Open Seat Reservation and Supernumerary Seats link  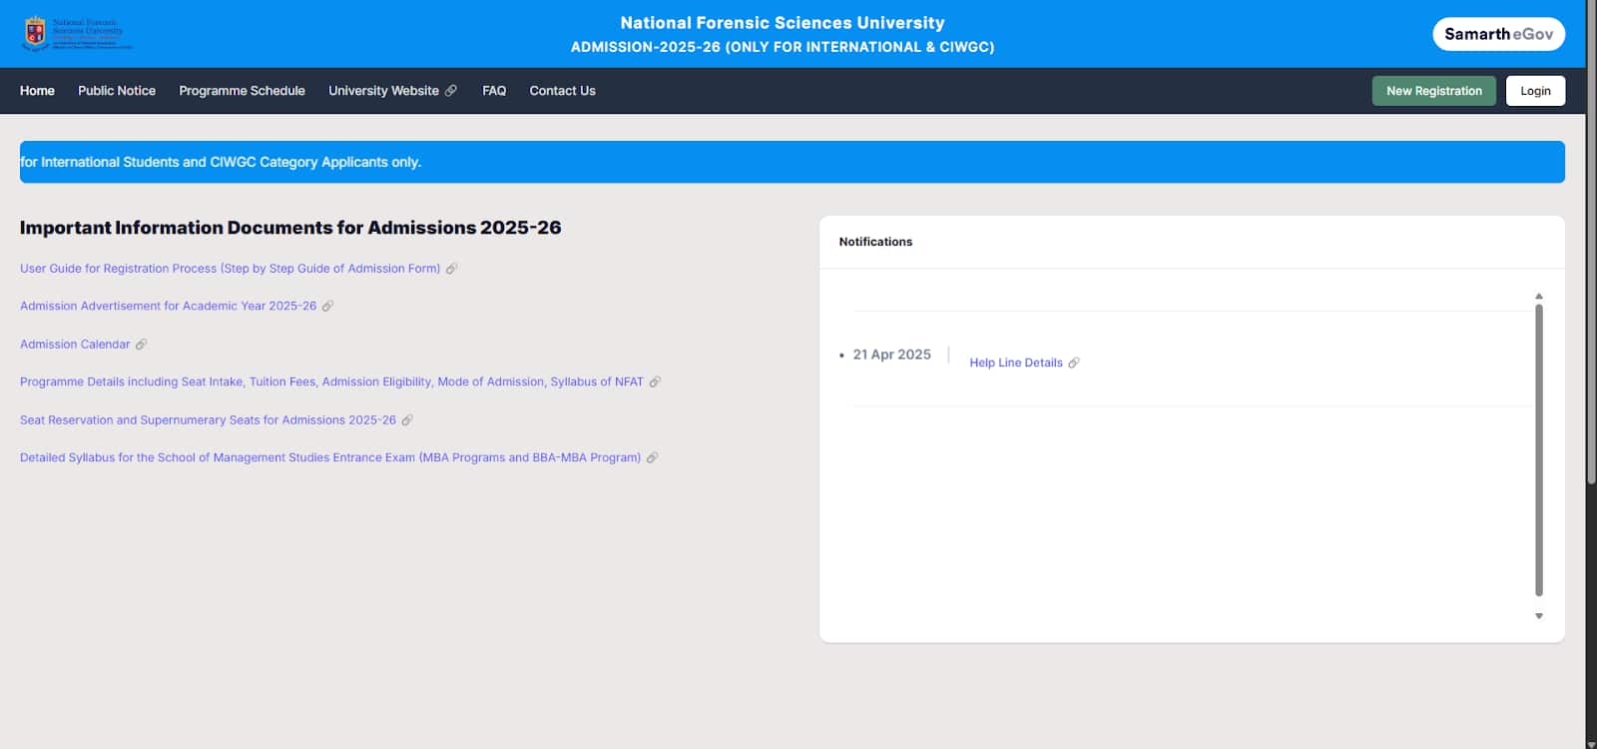pyautogui.click(x=208, y=420)
